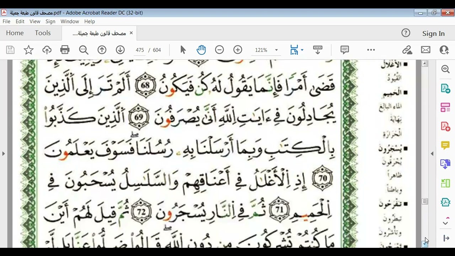The height and width of the screenshot is (256, 455).
Task: Expand more tools chevron in right pane
Action: pyautogui.click(x=445, y=223)
